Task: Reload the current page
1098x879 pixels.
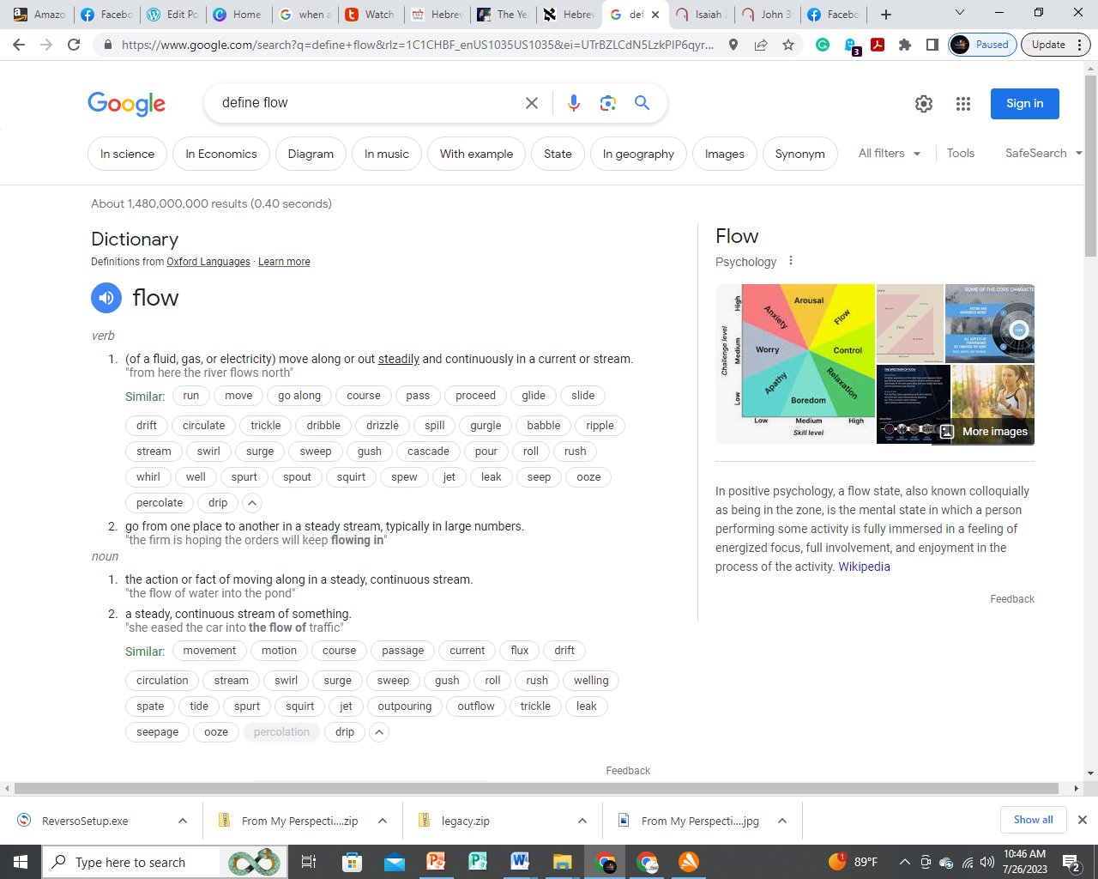Action: 74,45
